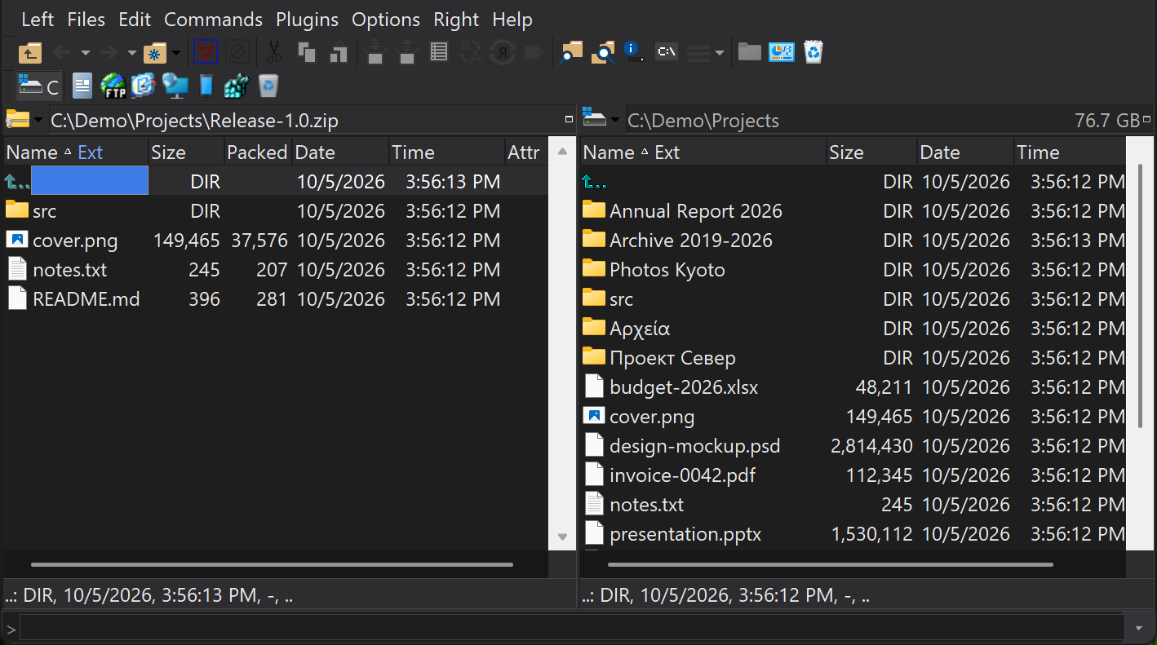This screenshot has height=645, width=1157.
Task: Open the Recycle Bin in main toolbar
Action: tap(813, 53)
